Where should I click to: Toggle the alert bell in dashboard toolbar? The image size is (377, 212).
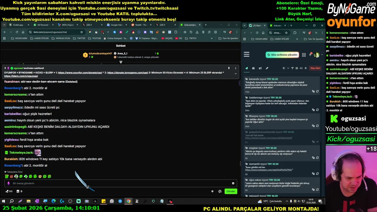pos(306,68)
